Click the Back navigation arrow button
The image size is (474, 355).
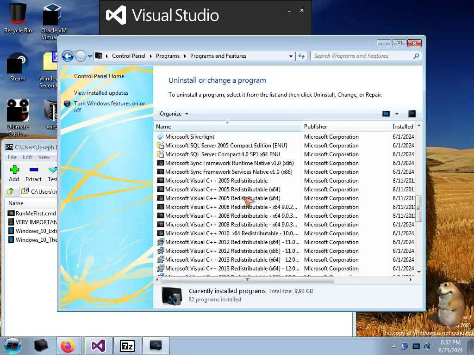click(68, 56)
